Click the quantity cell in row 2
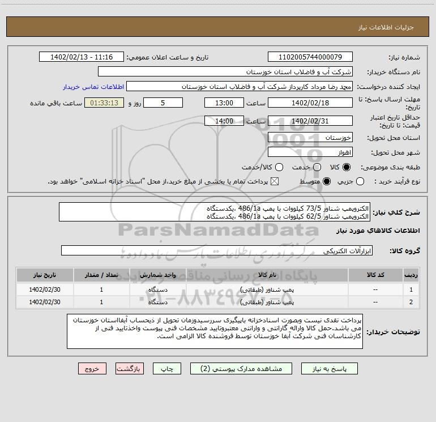The height and width of the screenshot is (422, 436). pos(101,302)
